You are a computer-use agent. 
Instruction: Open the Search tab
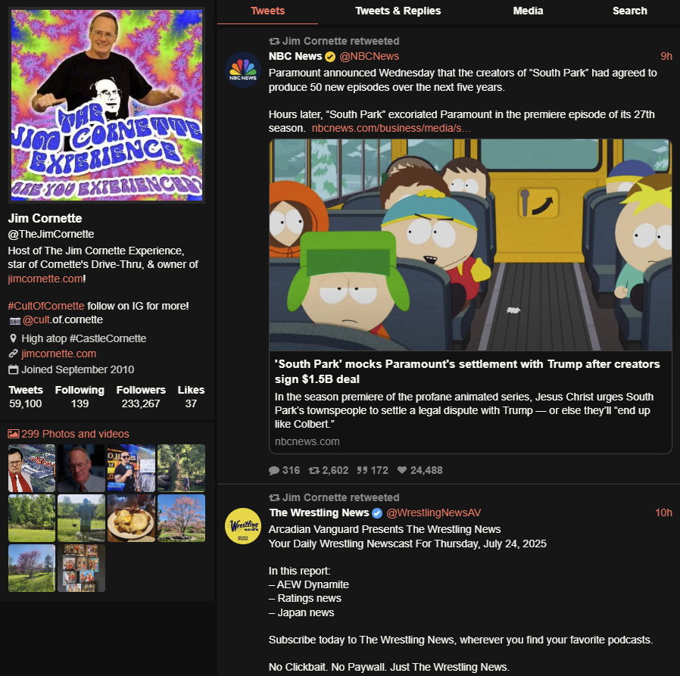point(629,11)
